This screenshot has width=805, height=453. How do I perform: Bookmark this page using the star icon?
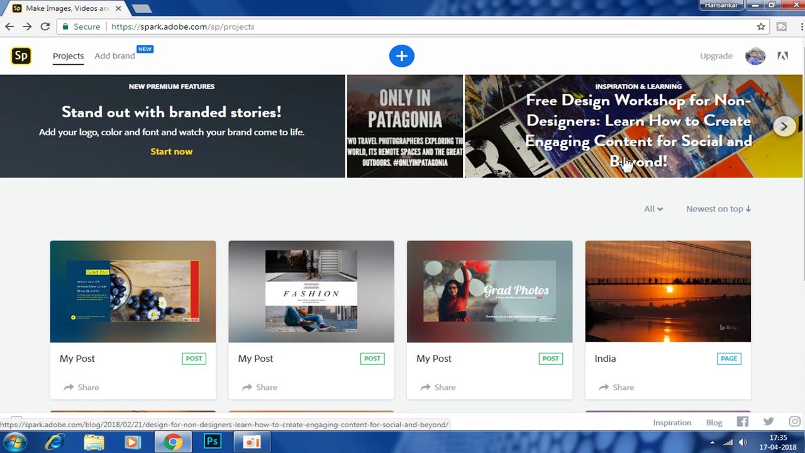click(761, 26)
